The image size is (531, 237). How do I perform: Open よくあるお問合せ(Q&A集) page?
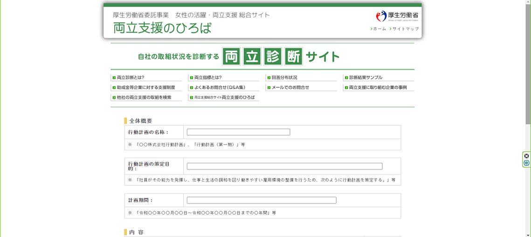coord(220,88)
